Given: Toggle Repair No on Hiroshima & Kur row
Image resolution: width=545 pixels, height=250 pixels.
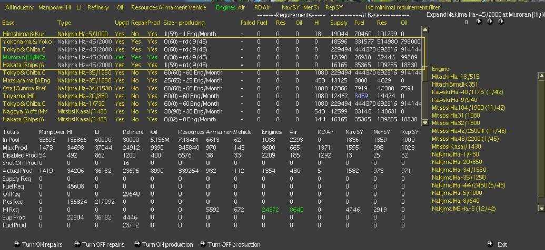Looking at the screenshot, I should [x=135, y=34].
